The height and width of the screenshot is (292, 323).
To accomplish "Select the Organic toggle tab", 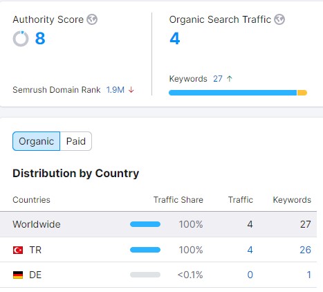I will pos(37,141).
